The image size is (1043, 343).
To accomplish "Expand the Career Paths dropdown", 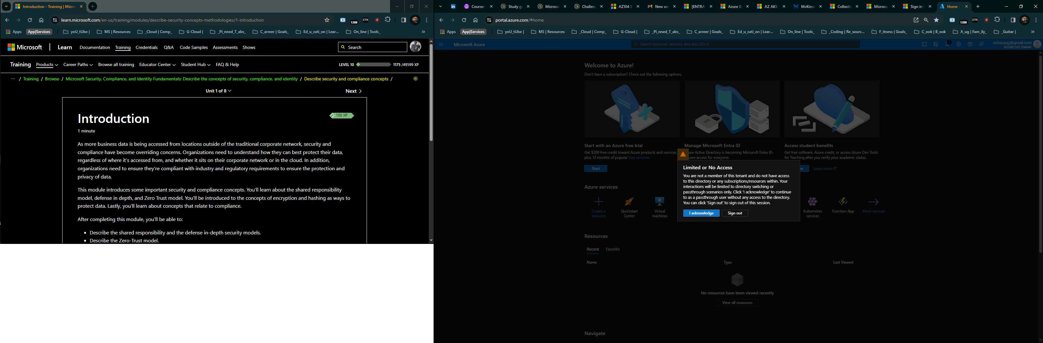I will (x=78, y=65).
